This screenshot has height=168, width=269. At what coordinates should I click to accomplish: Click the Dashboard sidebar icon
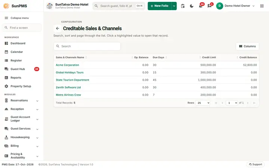click(6, 43)
